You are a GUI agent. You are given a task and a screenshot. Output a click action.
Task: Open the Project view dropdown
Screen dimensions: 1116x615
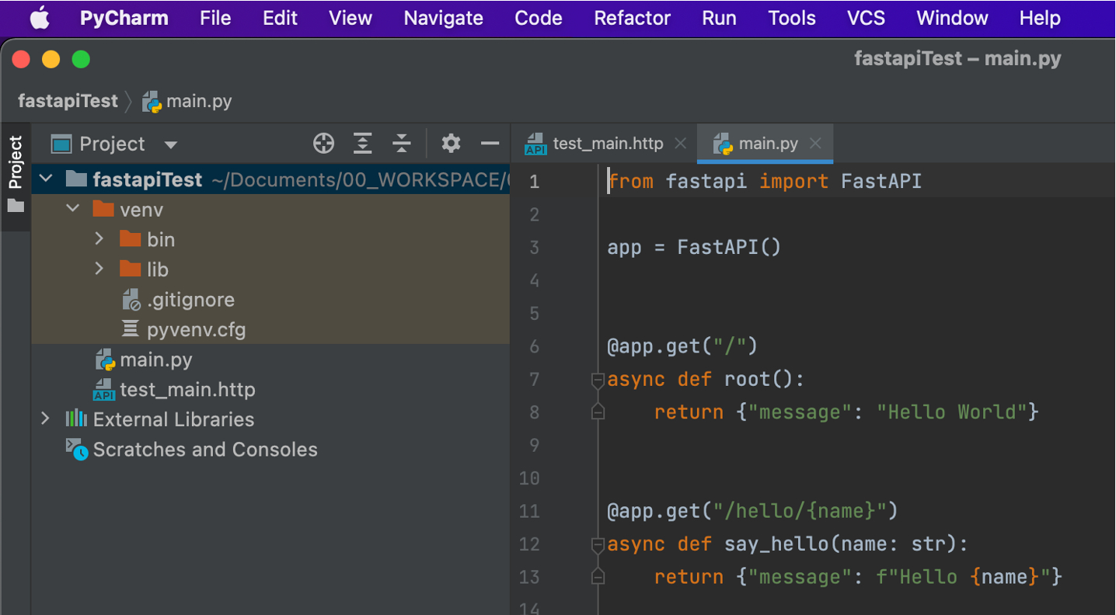[170, 144]
